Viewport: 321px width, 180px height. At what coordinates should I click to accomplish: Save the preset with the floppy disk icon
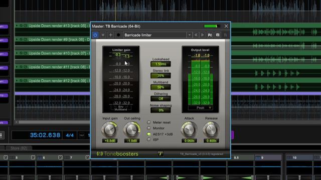(218, 35)
